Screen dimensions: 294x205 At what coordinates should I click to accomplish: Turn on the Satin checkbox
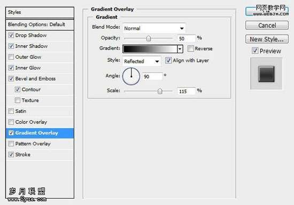(11, 111)
